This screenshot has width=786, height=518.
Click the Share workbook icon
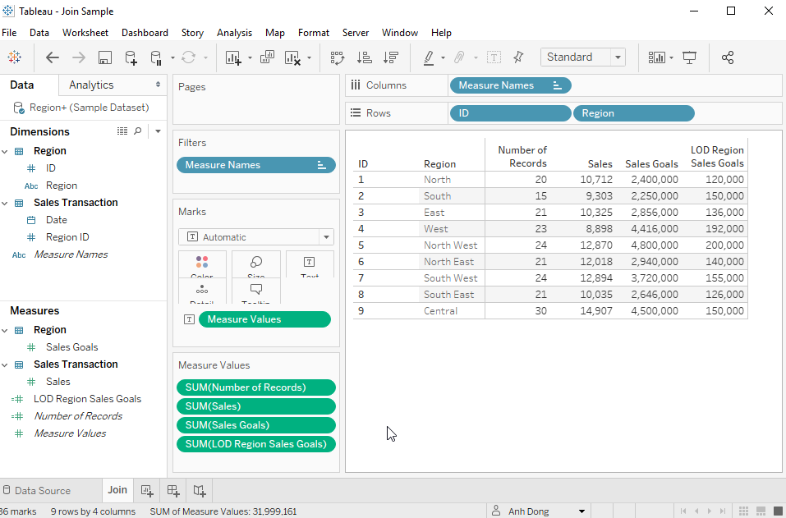(727, 57)
